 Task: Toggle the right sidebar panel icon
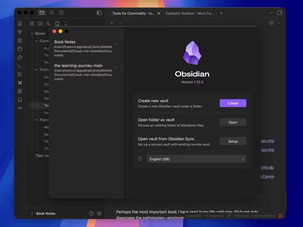(x=280, y=13)
